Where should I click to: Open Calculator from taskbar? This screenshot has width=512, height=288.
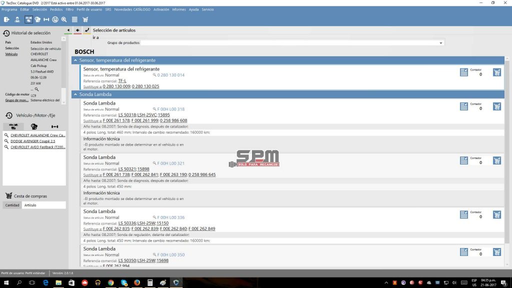(150, 282)
